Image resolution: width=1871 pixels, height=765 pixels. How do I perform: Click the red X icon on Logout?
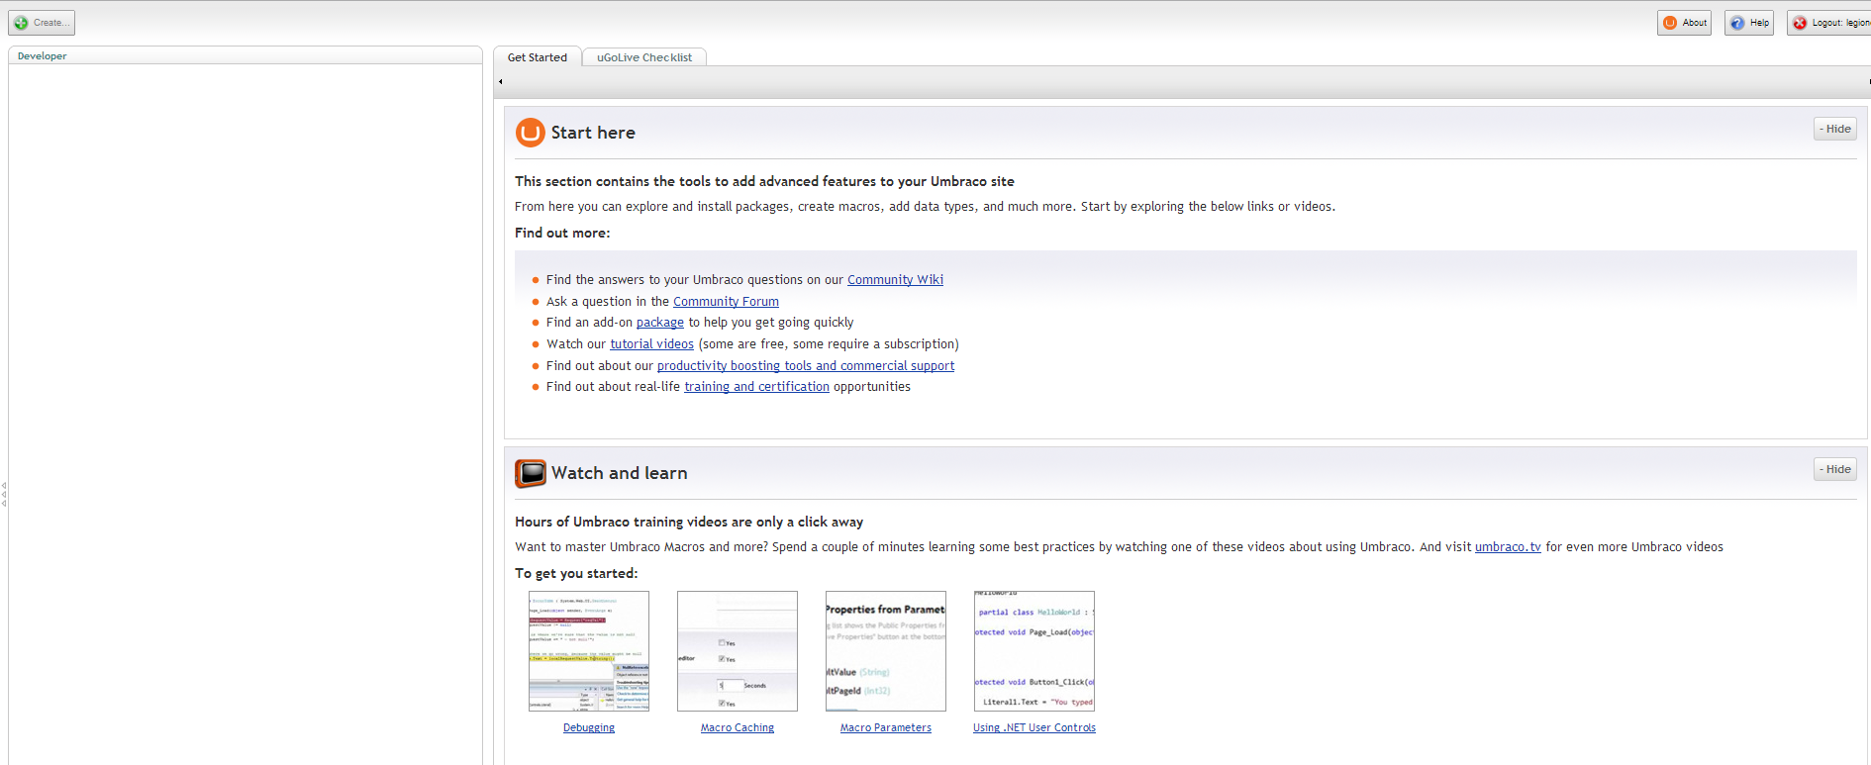[x=1800, y=23]
